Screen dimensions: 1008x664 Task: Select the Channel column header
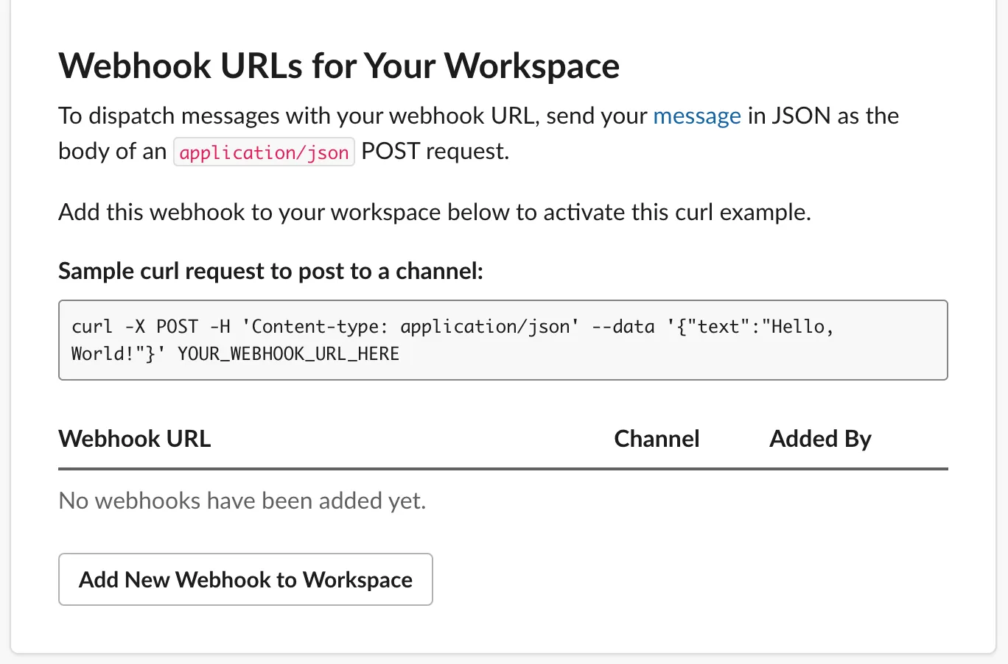click(x=657, y=439)
